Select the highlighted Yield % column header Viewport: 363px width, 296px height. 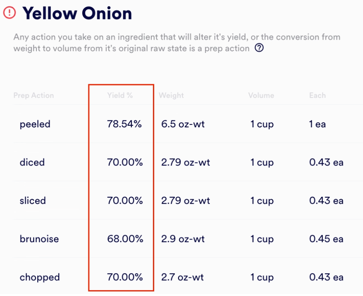click(x=120, y=95)
